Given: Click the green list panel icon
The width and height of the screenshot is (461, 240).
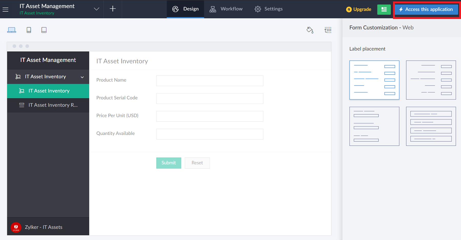Looking at the screenshot, I should pos(384,9).
